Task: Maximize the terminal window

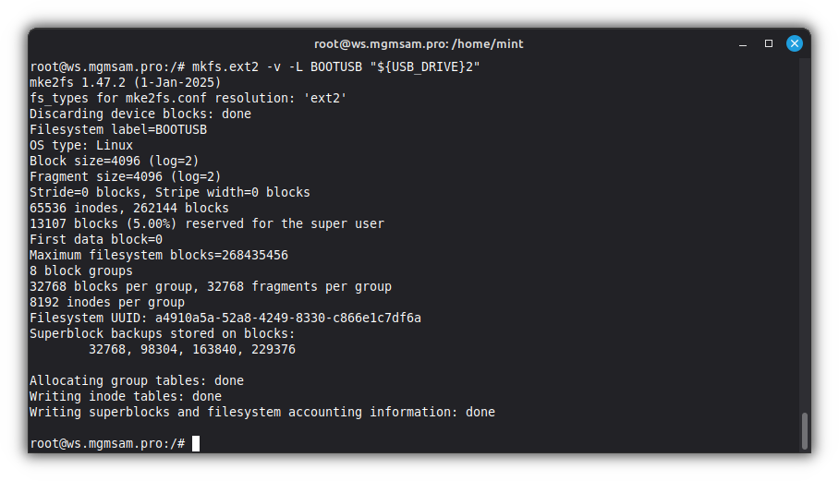Action: [768, 43]
